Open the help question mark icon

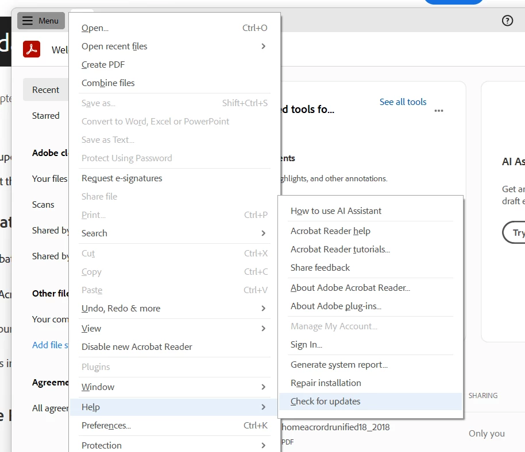507,21
